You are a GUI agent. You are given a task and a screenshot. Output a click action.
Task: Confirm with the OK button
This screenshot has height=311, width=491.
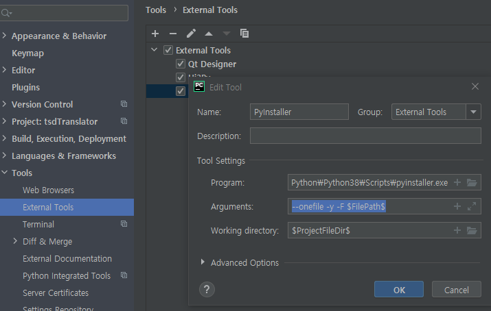point(398,290)
